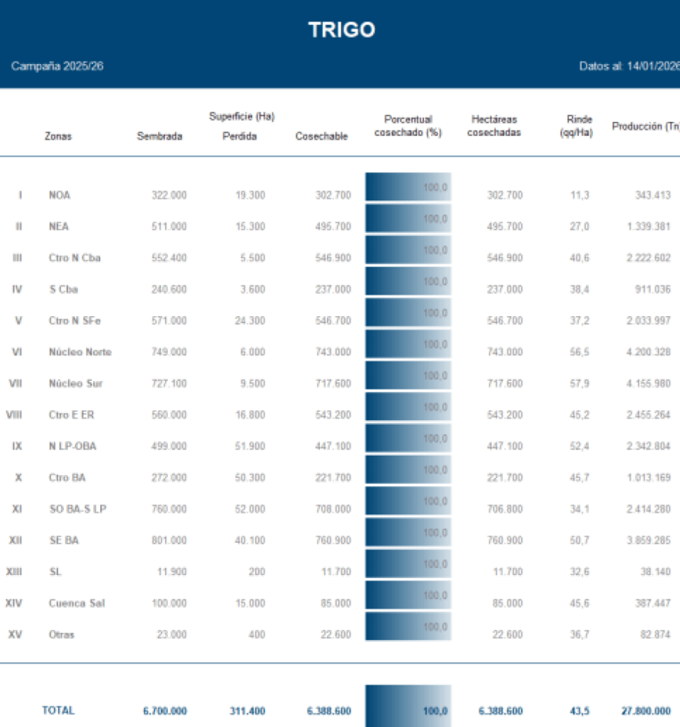Click the TRIGO title heading
Image resolution: width=680 pixels, height=727 pixels.
pos(341,30)
